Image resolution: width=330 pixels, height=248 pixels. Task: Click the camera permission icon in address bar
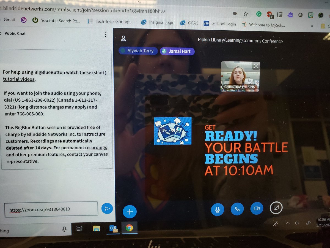(x=235, y=13)
